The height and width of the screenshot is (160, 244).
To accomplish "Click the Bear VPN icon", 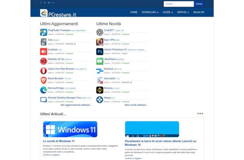I will point(100,42).
